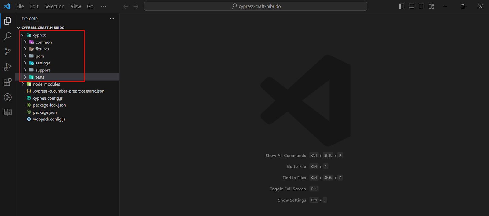The width and height of the screenshot is (489, 216).
Task: Minimize the VS Code window
Action: [445, 6]
